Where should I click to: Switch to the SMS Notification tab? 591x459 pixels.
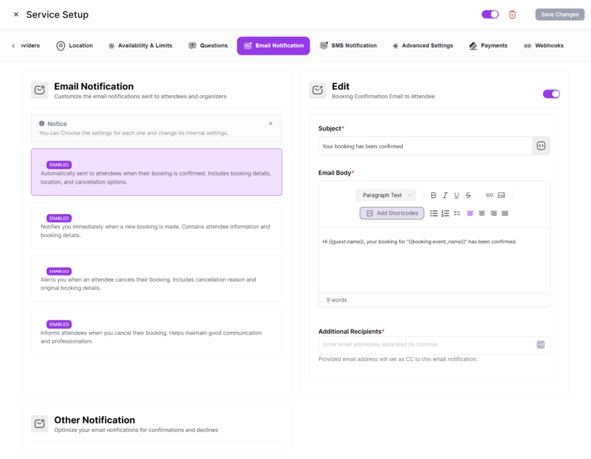[x=348, y=46]
